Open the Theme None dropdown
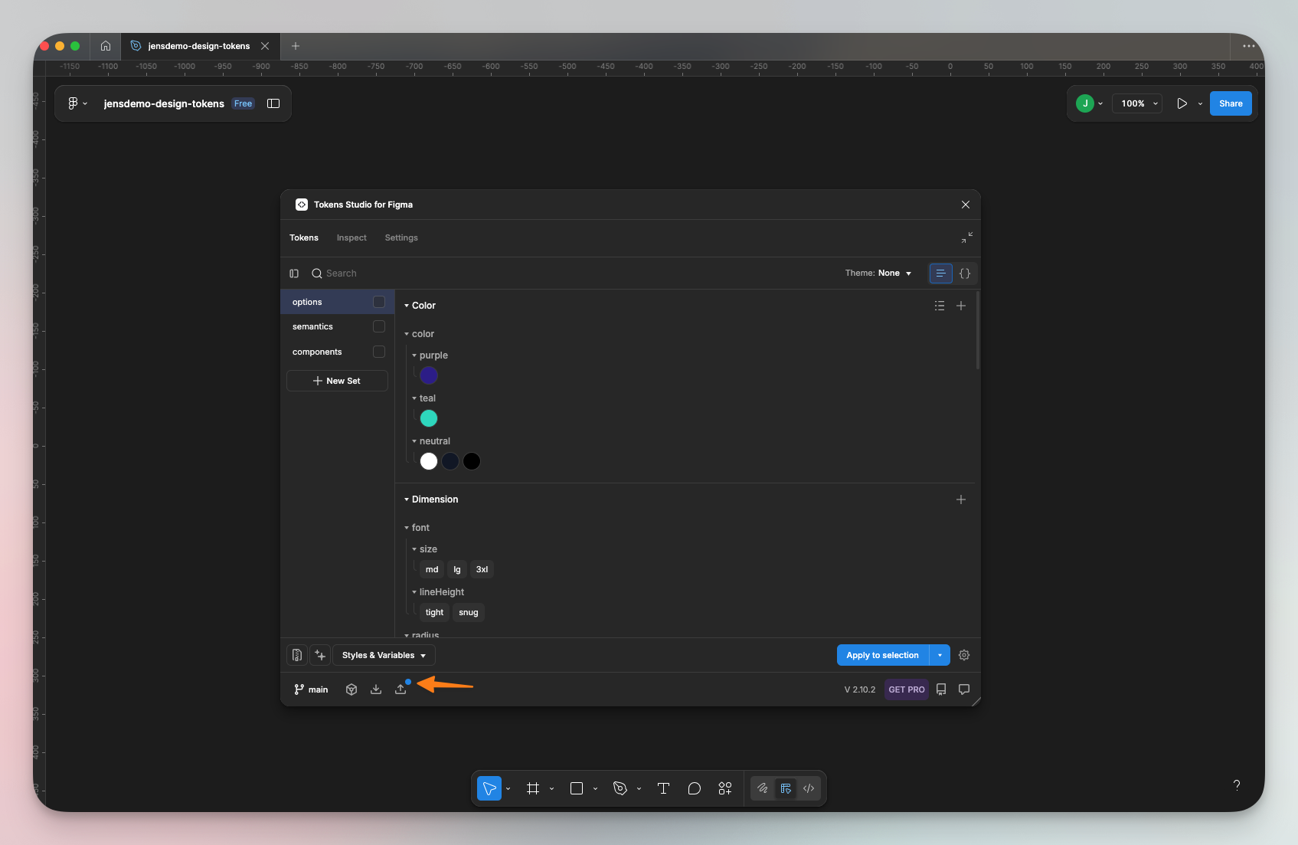The width and height of the screenshot is (1298, 845). click(x=878, y=273)
